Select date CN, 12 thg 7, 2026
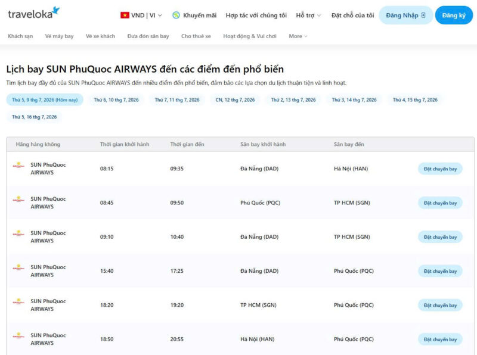This screenshot has height=355, width=477. [x=235, y=99]
